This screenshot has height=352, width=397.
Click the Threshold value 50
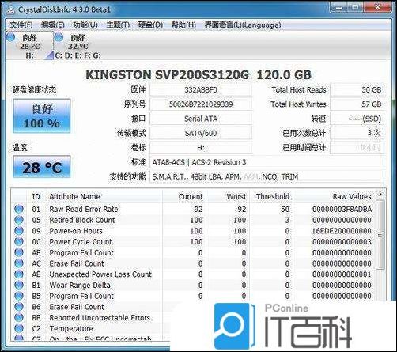(x=285, y=209)
